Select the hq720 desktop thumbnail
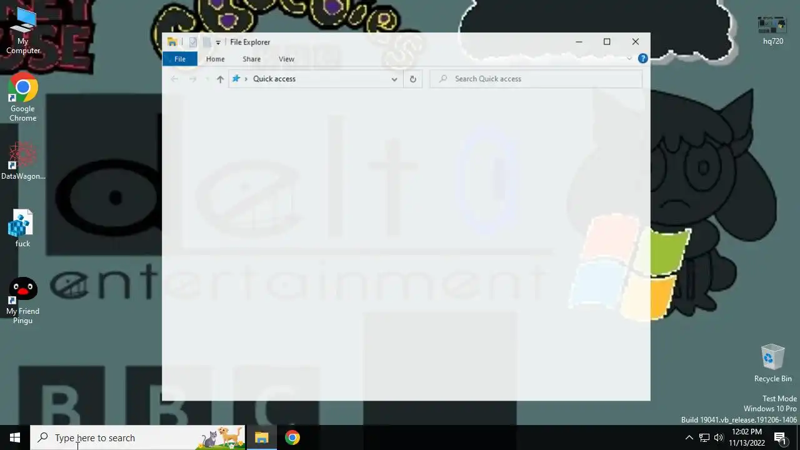This screenshot has width=800, height=450. click(773, 30)
